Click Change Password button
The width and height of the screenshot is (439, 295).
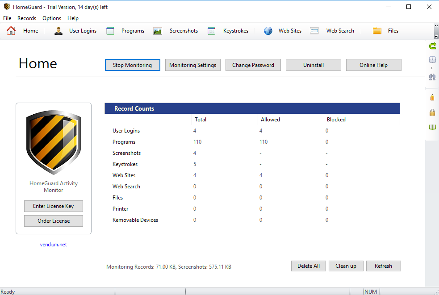coord(253,65)
